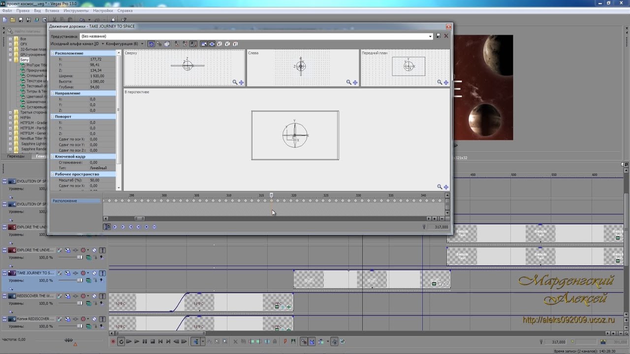Save the track motion preset with the floppy icon
Viewport: 630px width, 354px height.
click(438, 36)
